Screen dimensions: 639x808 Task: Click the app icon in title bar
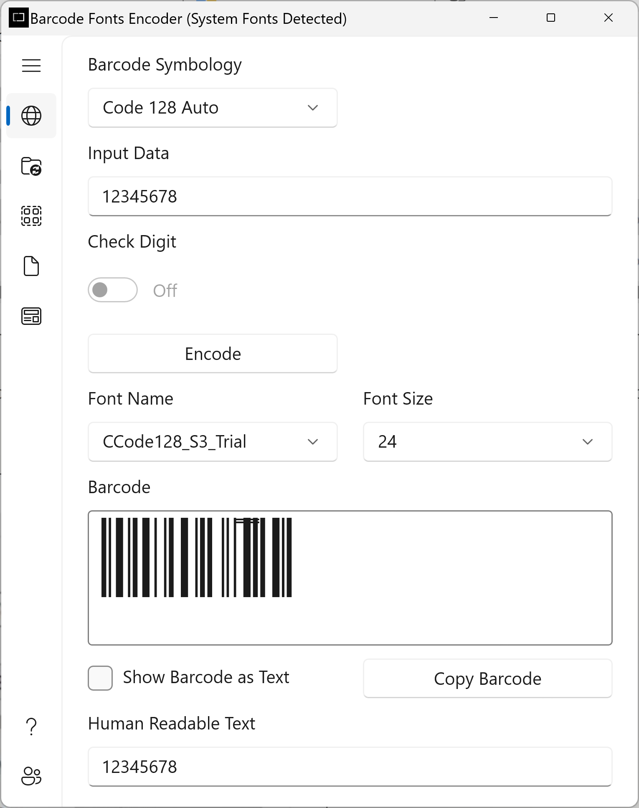[19, 18]
